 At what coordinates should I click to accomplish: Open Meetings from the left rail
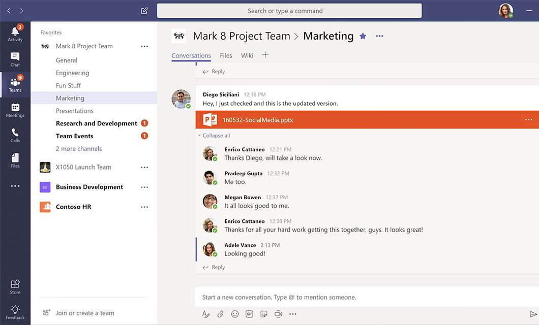[15, 111]
